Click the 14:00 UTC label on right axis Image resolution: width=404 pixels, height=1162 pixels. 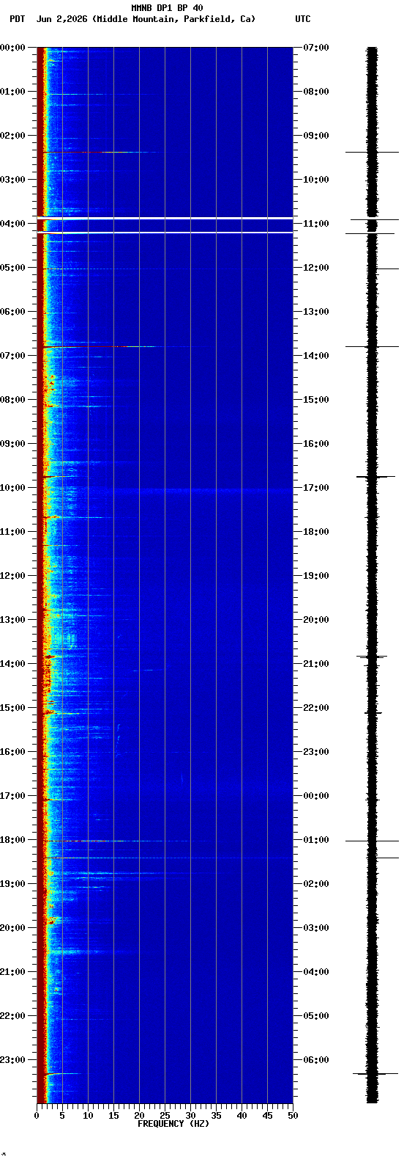(316, 356)
